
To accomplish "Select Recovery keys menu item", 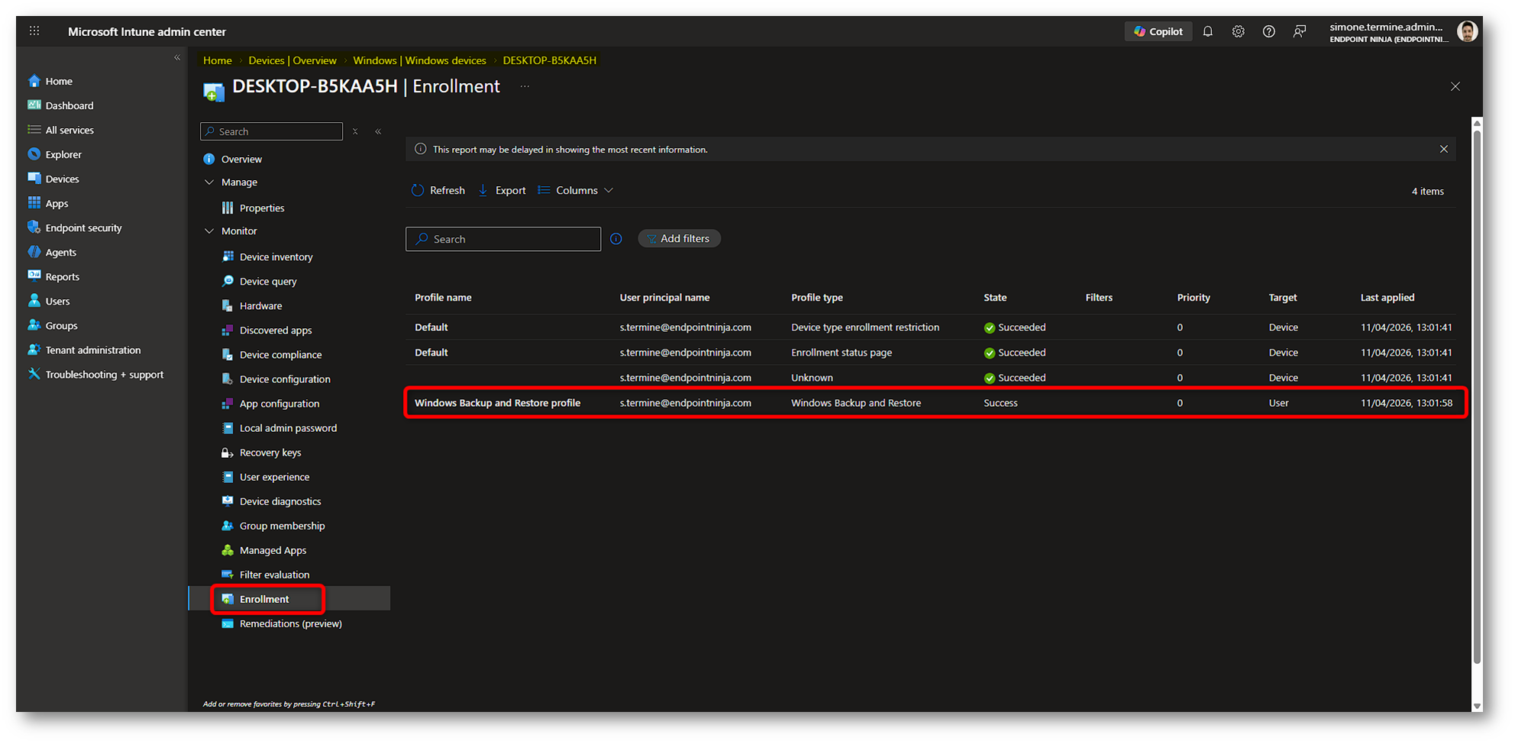I will (270, 453).
